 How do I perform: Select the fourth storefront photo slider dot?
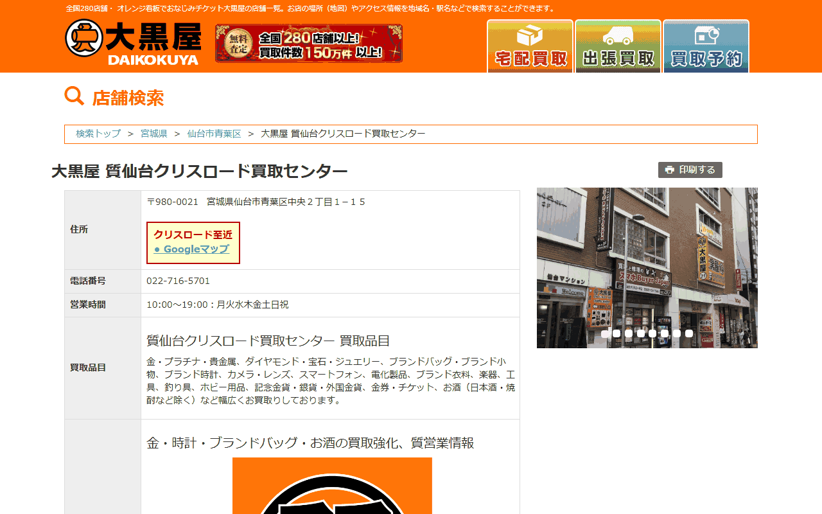641,333
